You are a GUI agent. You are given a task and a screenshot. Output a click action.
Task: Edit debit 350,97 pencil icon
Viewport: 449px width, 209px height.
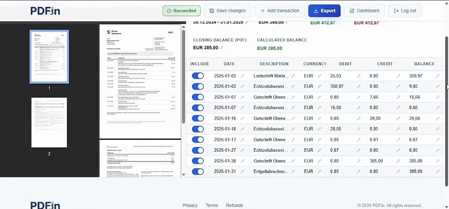coord(359,86)
